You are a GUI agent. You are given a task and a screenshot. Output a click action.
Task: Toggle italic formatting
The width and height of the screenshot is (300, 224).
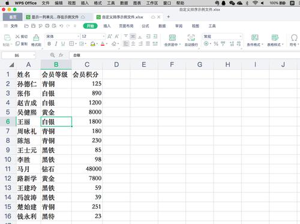[x=56, y=44]
